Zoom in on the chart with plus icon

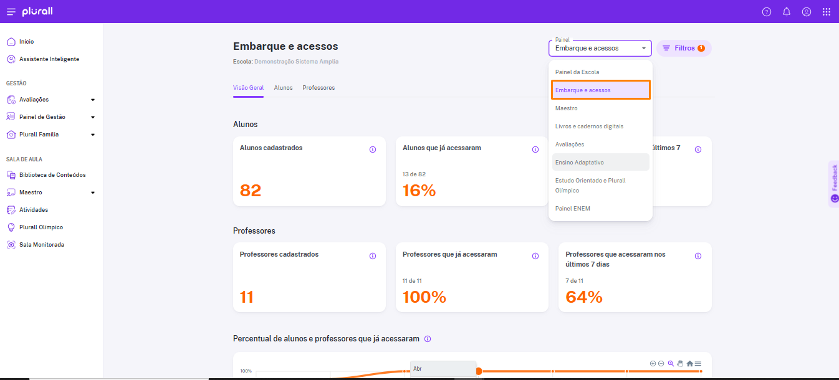tap(653, 363)
